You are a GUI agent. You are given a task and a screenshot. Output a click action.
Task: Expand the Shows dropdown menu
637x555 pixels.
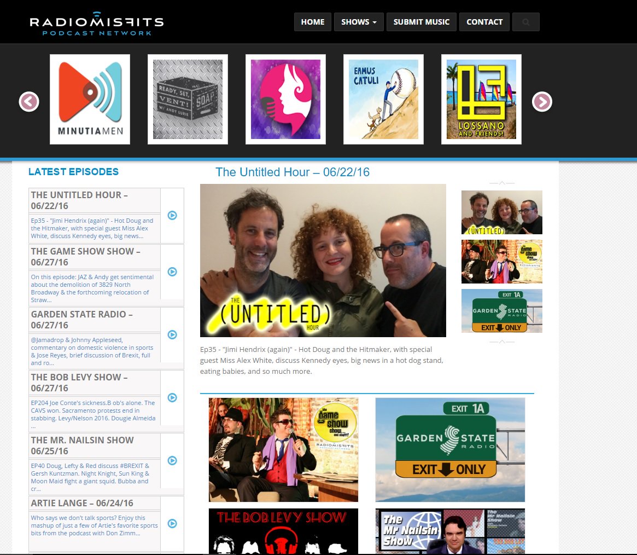[x=359, y=22]
